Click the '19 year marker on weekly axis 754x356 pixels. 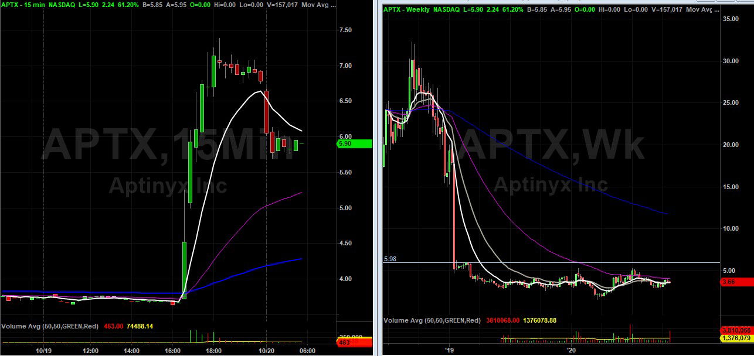450,350
